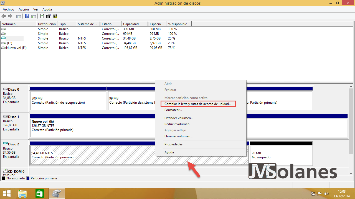
Task: Open the Acción menu
Action: coord(24,9)
